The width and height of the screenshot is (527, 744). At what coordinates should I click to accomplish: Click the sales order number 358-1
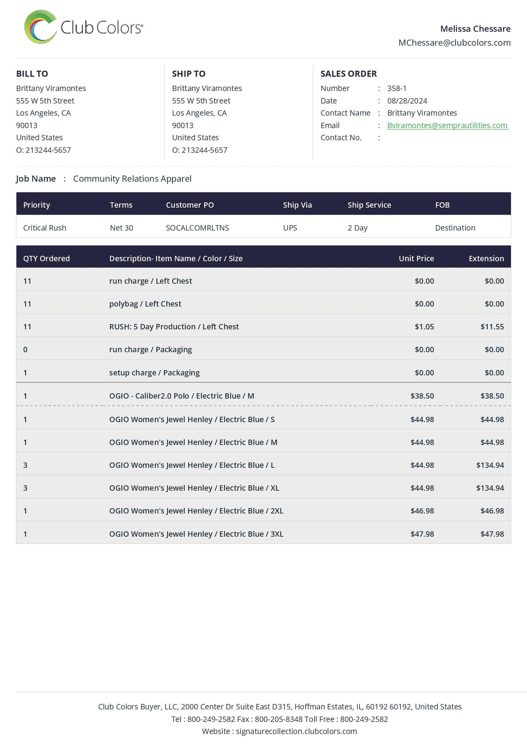click(396, 88)
